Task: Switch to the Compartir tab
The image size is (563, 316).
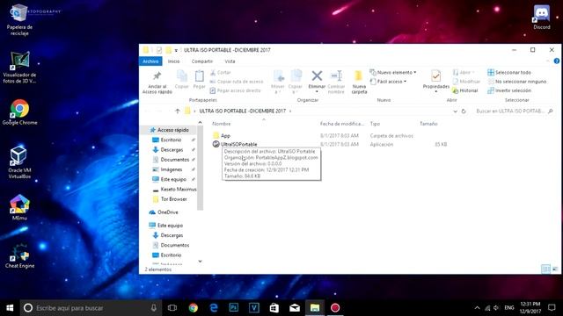Action: [x=202, y=61]
